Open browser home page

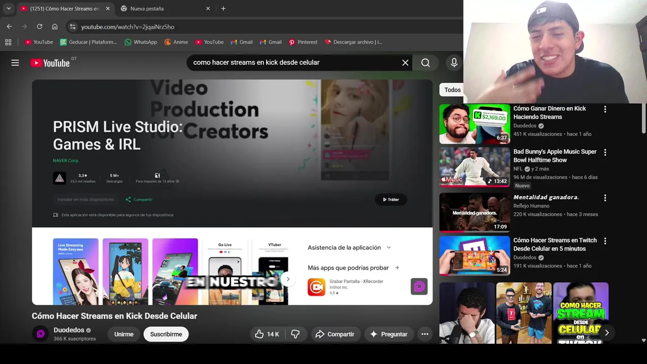[x=55, y=27]
